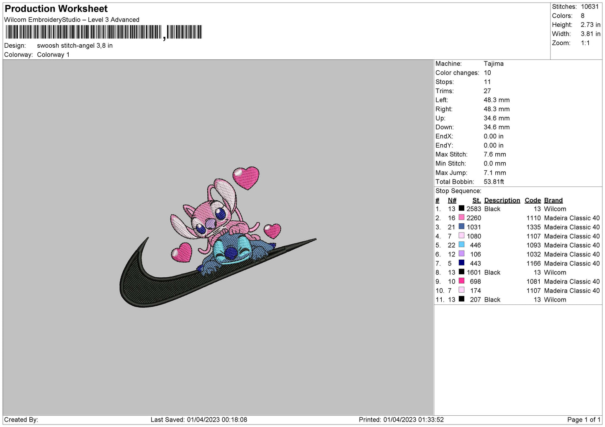
Task: Select the Code column header
Action: click(533, 200)
